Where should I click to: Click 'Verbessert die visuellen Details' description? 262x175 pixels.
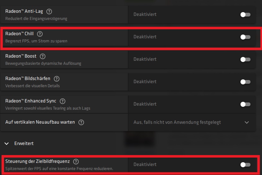33,86
